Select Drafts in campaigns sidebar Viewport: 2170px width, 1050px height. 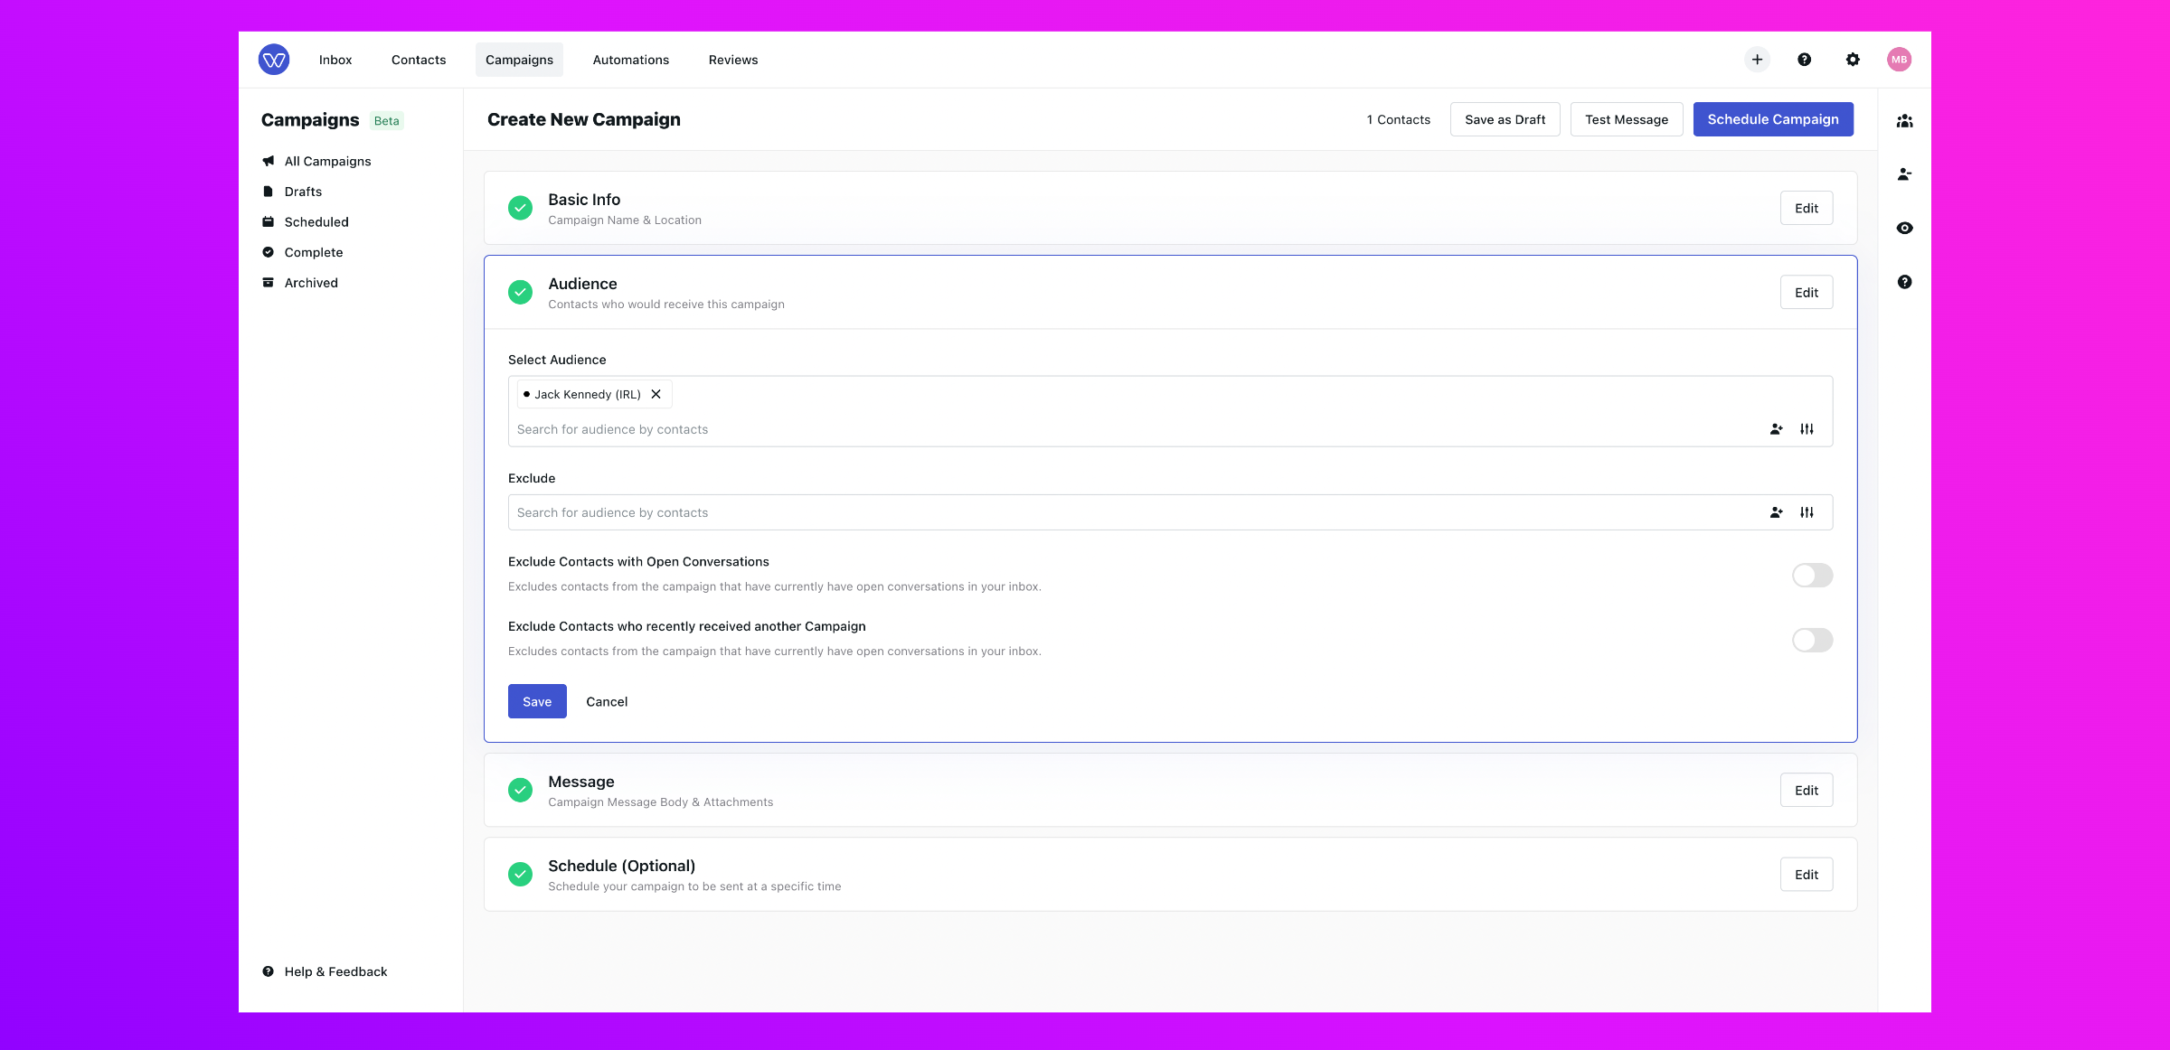(x=303, y=192)
